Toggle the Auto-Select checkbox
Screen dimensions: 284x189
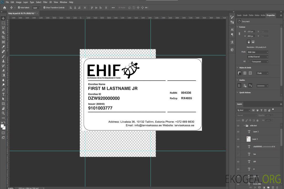click(19, 8)
